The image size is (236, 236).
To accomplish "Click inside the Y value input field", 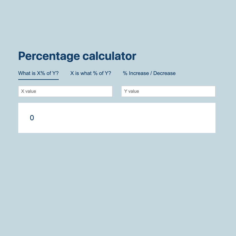I will tap(168, 91).
